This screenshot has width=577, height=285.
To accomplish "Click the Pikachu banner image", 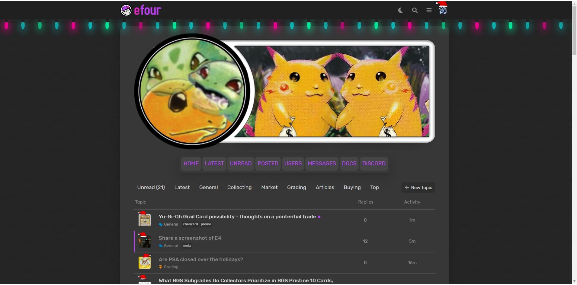I will click(332, 91).
